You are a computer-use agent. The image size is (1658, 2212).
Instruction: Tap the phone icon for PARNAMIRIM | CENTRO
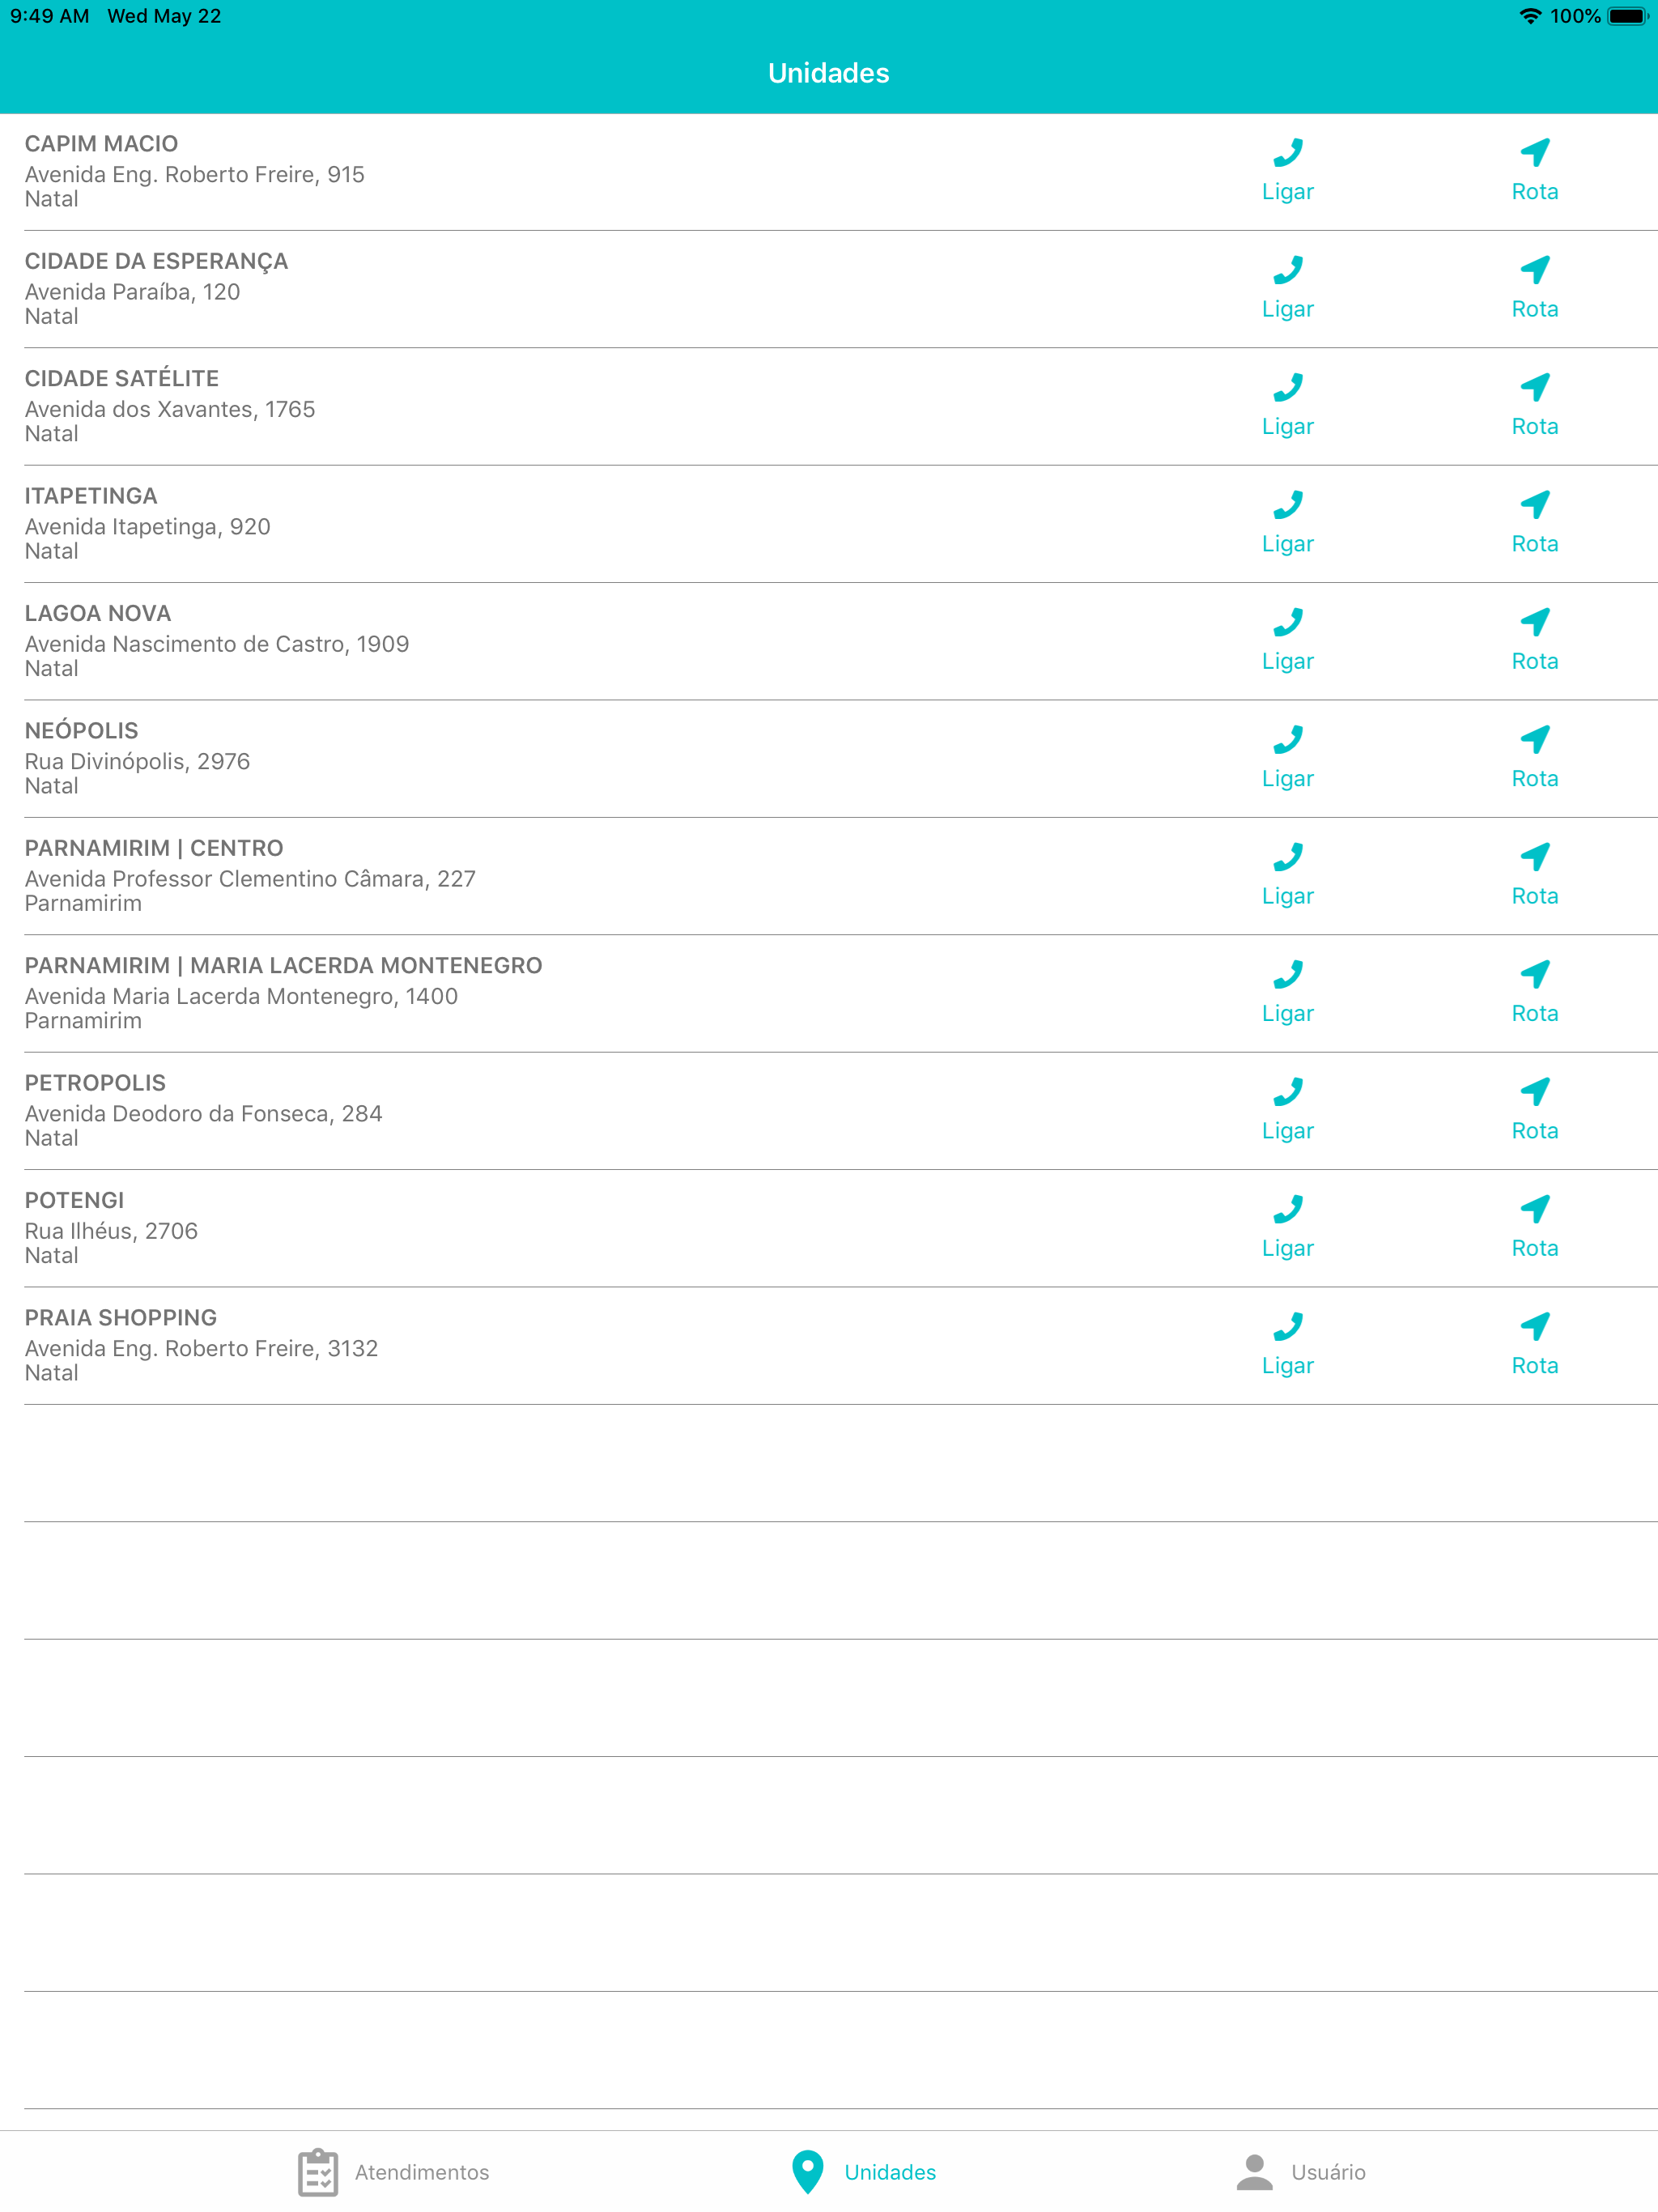[1288, 857]
